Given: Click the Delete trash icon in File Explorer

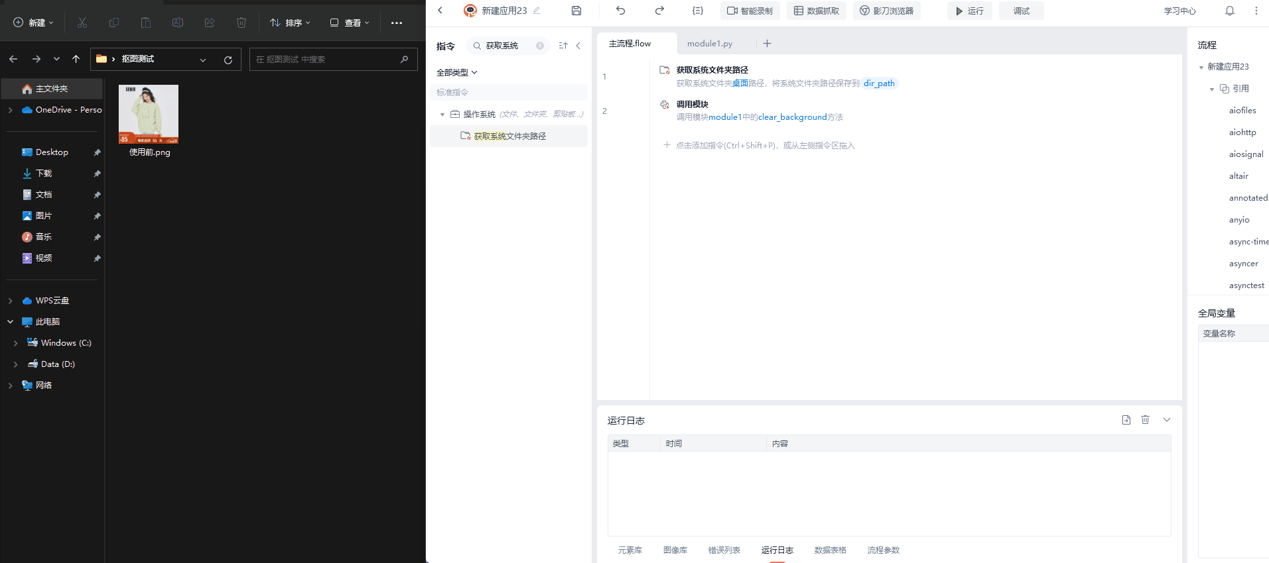Looking at the screenshot, I should (241, 23).
